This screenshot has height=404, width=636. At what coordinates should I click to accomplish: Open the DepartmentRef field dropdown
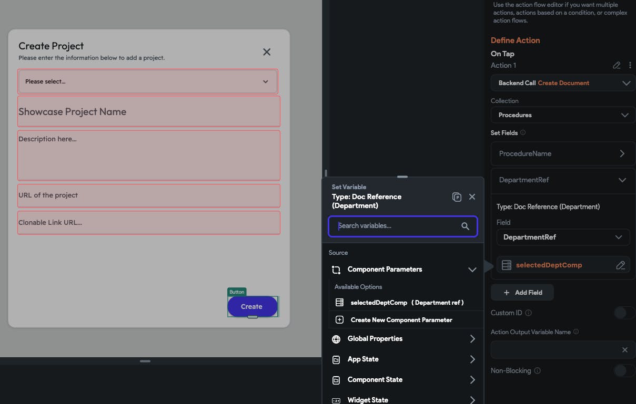pos(562,237)
